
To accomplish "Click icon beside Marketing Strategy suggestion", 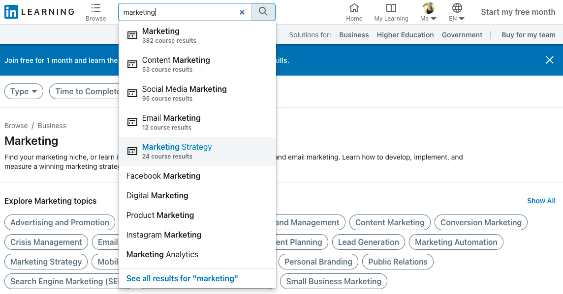I will point(132,152).
